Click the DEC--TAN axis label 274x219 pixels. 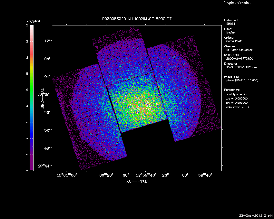(x=42, y=98)
